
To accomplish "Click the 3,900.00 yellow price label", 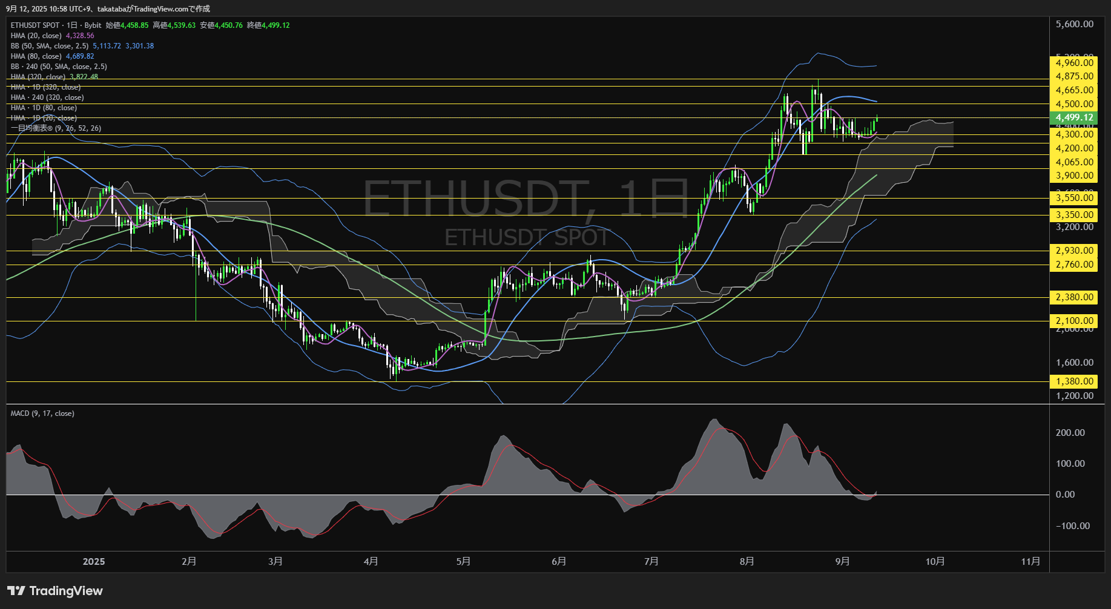I will pyautogui.click(x=1073, y=176).
